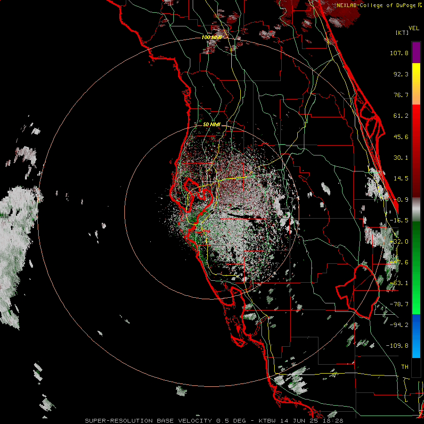Click the 61.2 legend value
The height and width of the screenshot is (424, 424).
pos(401,116)
